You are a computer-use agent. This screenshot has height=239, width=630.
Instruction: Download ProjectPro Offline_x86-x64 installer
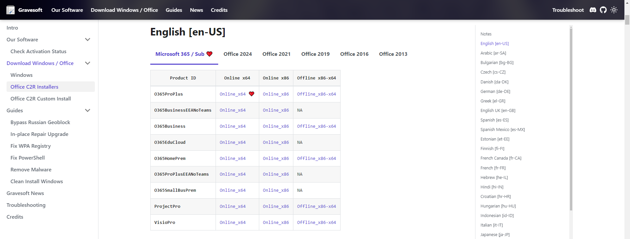[316, 206]
